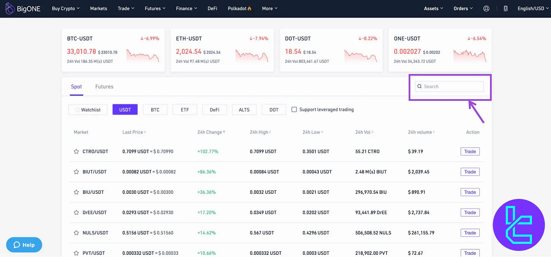Click the search magnifier icon
551x257 pixels.
point(419,86)
